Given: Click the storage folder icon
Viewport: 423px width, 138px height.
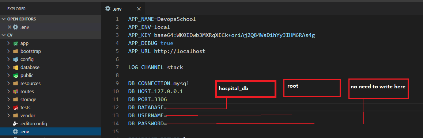Looking at the screenshot, I should click(x=16, y=99).
